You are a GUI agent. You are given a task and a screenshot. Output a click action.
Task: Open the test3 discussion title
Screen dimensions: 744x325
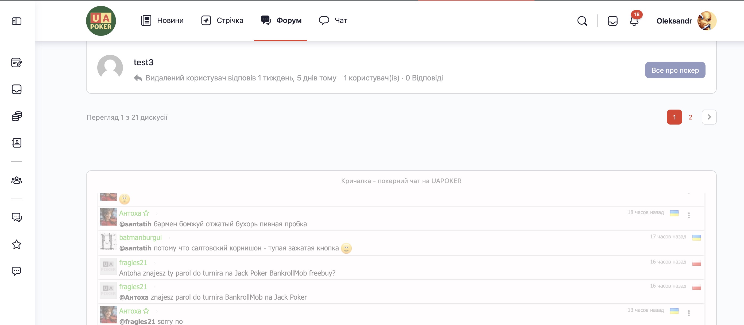[144, 62]
